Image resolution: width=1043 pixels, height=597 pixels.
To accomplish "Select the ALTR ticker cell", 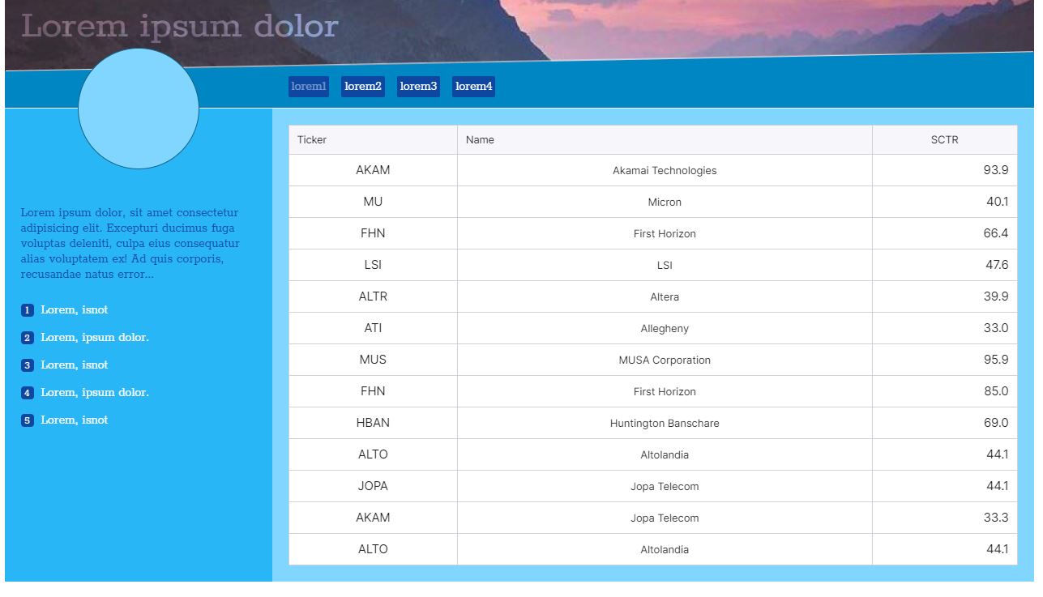I will pyautogui.click(x=373, y=296).
